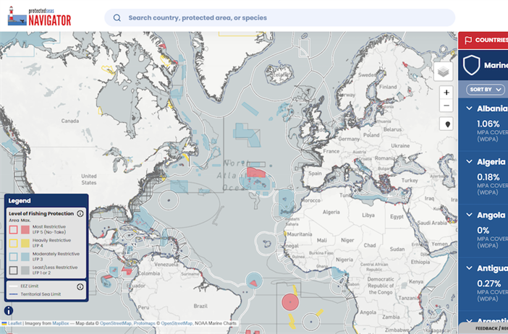Click the white EEZ Limit line sample
508x334 pixels.
[x=13, y=286]
